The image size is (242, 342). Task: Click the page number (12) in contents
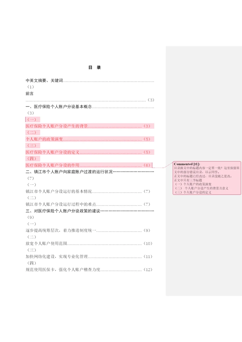pyautogui.click(x=148, y=269)
